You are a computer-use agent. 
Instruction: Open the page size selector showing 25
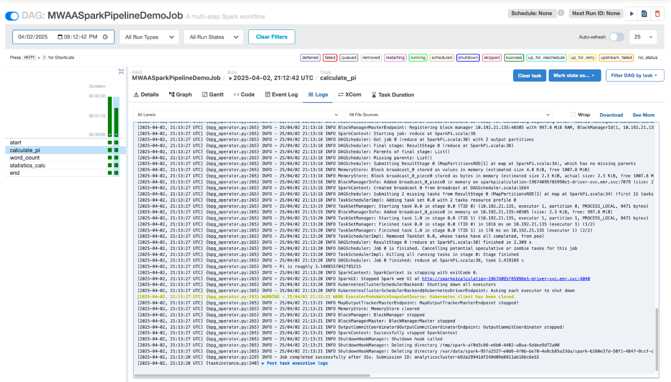pos(643,37)
